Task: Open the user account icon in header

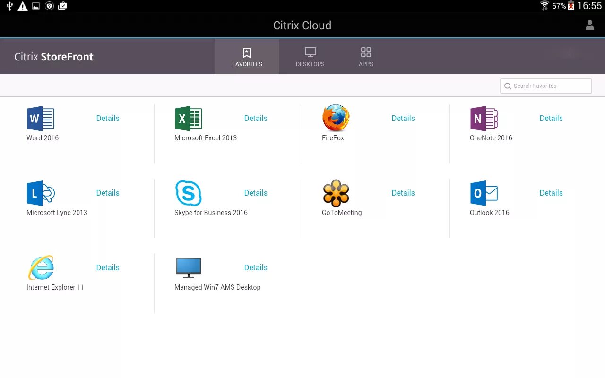Action: pos(589,26)
